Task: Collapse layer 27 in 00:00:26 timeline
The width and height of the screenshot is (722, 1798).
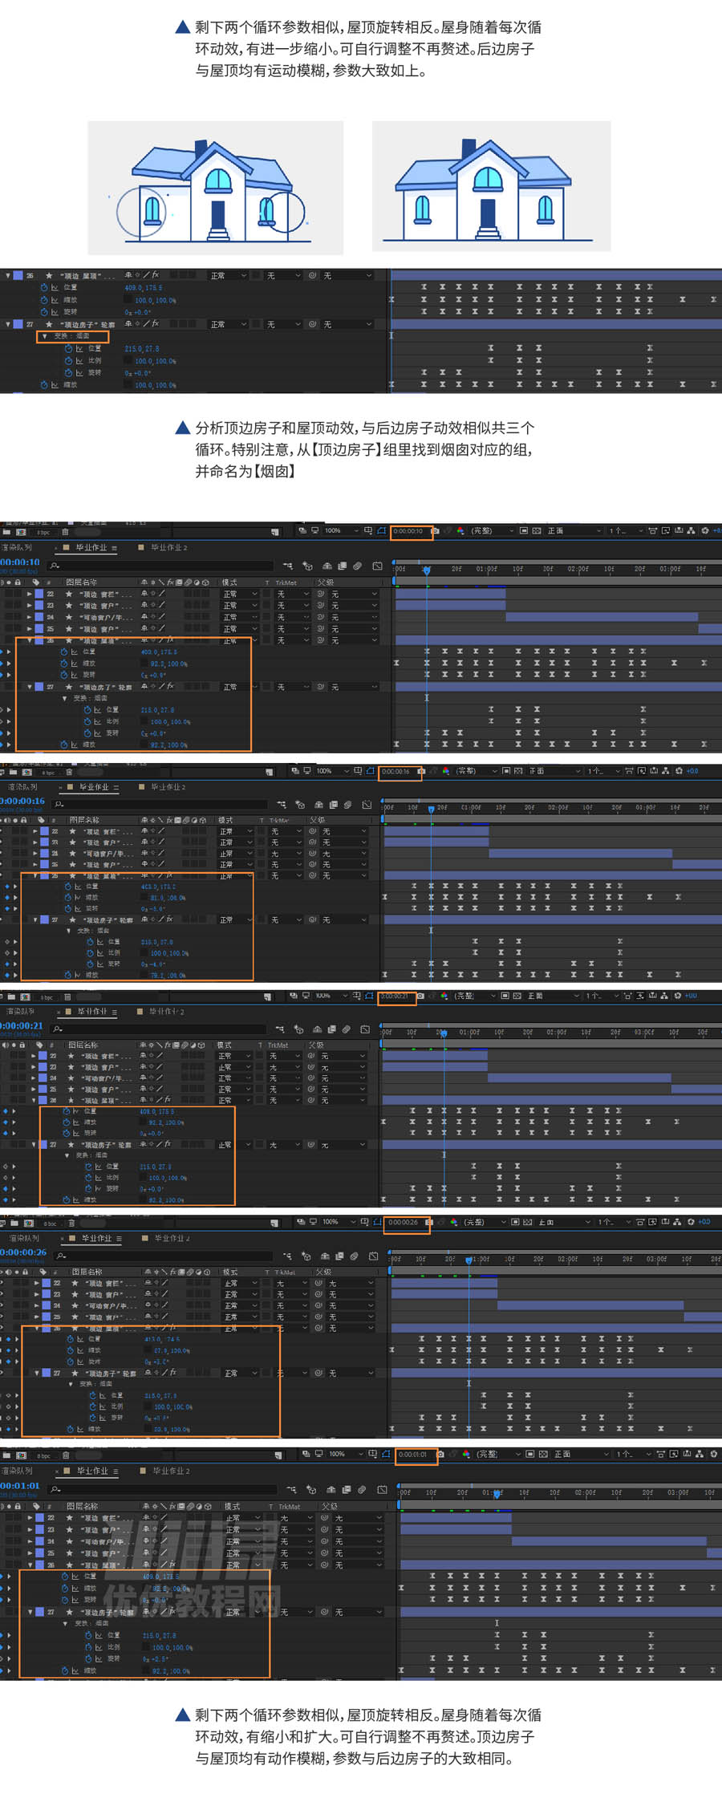Action: 37,1373
